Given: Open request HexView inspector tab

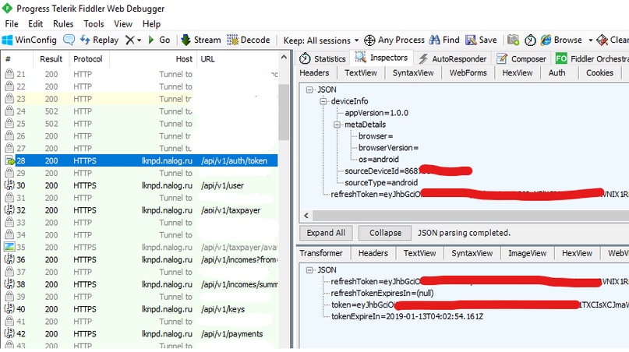Looking at the screenshot, I should (x=517, y=72).
